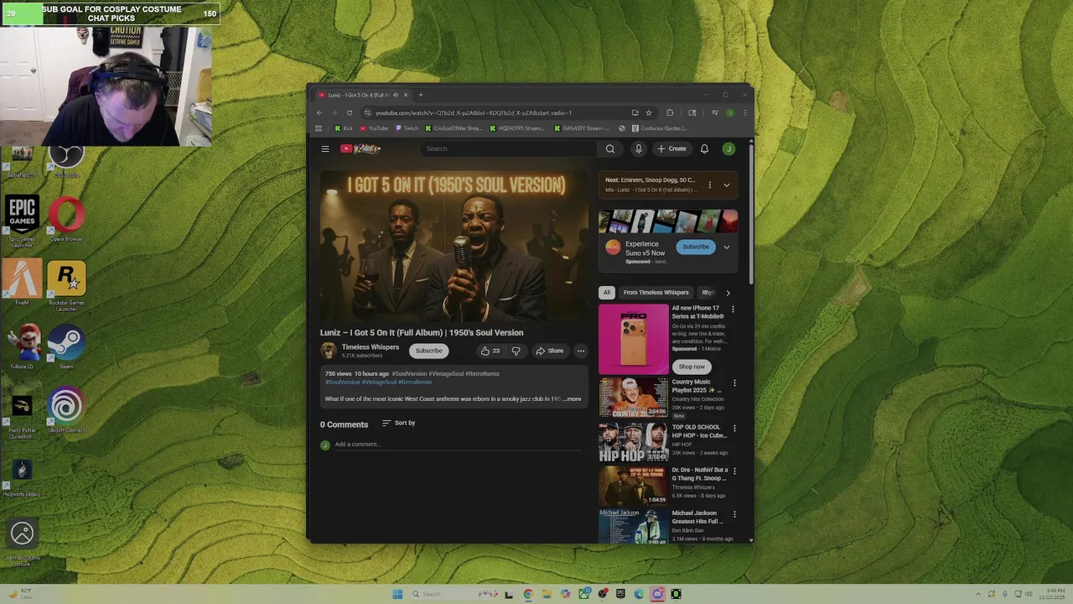Open Opera Browser desktop shortcut
The image size is (1073, 604).
pos(66,220)
